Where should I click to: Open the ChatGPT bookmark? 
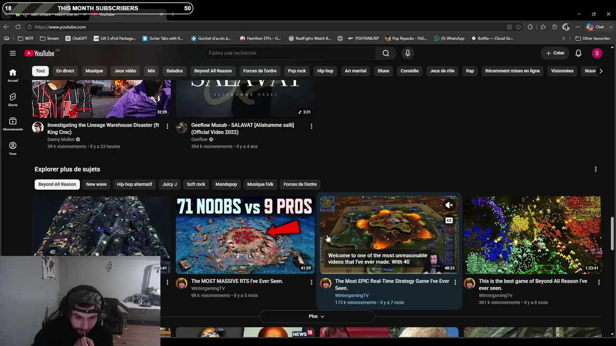pos(76,38)
